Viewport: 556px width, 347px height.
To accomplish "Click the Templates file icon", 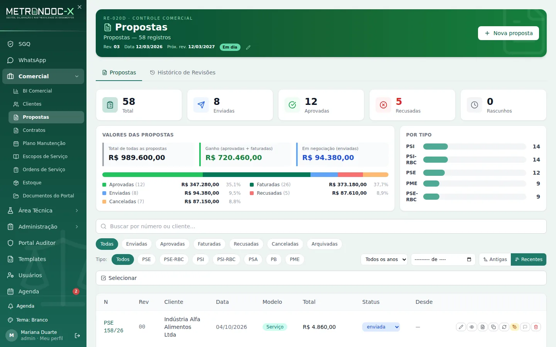I will pos(10,259).
